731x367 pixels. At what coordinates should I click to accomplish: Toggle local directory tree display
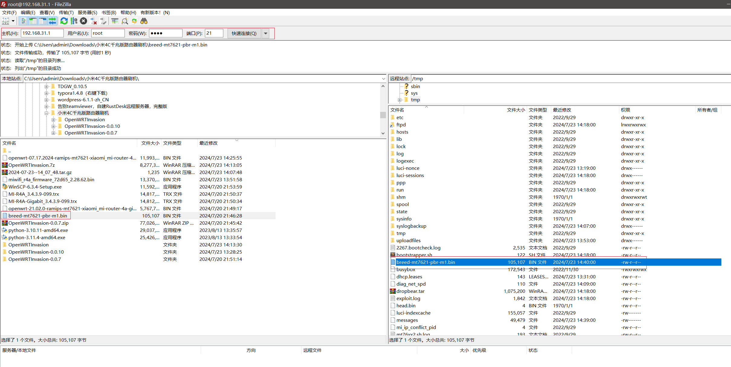coord(33,21)
